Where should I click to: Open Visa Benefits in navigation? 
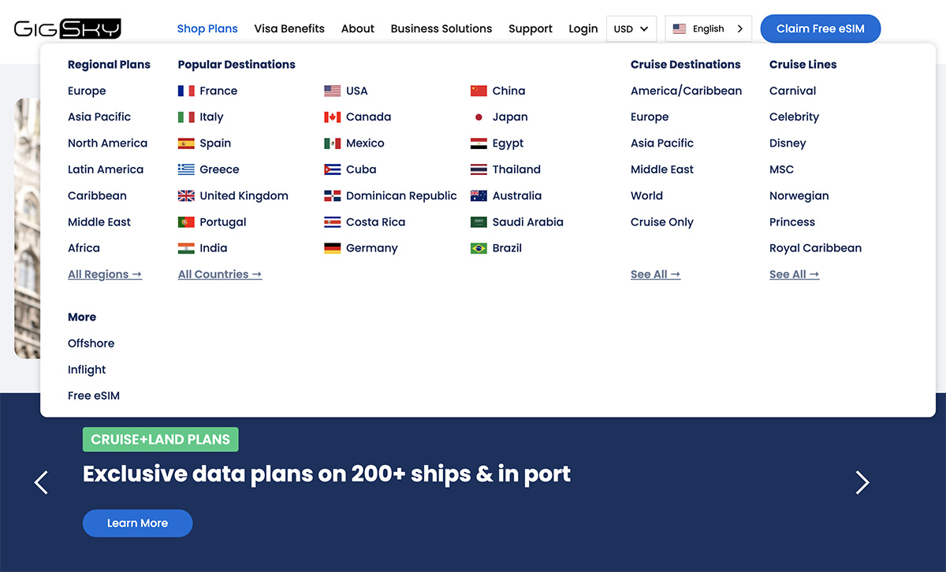click(289, 28)
